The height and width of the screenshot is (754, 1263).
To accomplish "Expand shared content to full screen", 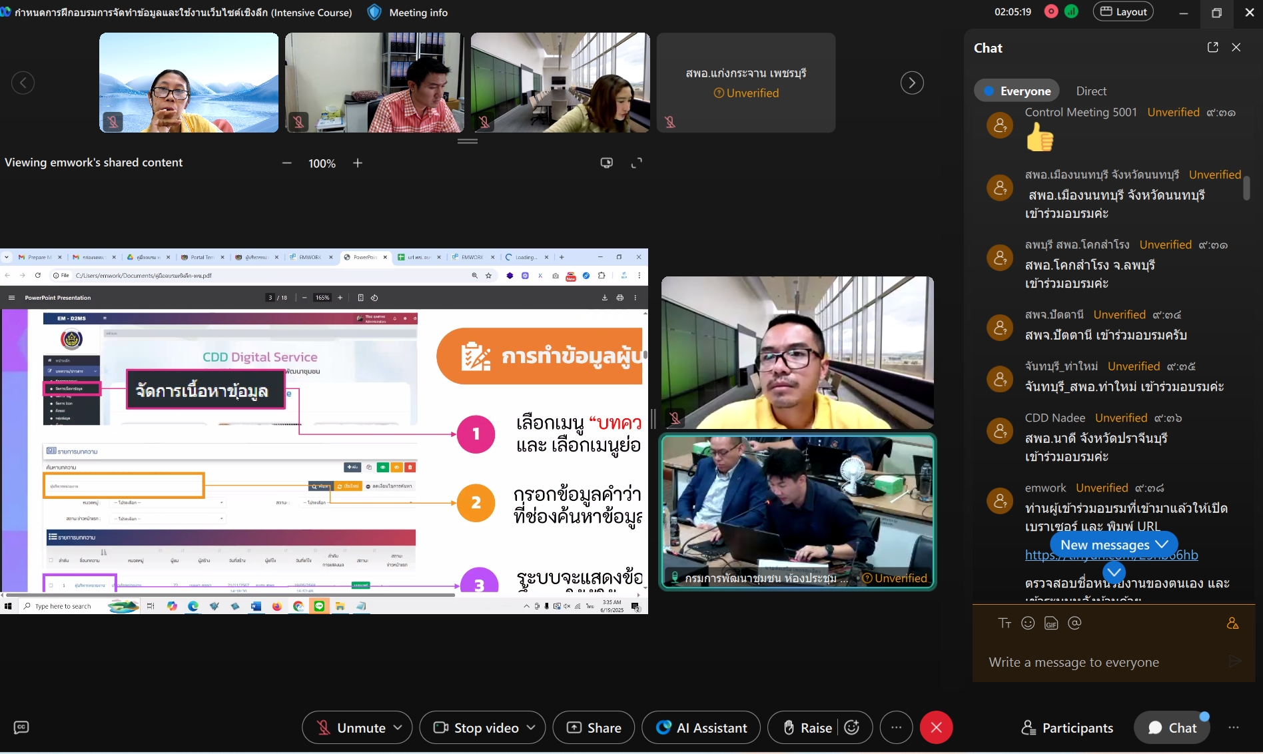I will [x=637, y=163].
